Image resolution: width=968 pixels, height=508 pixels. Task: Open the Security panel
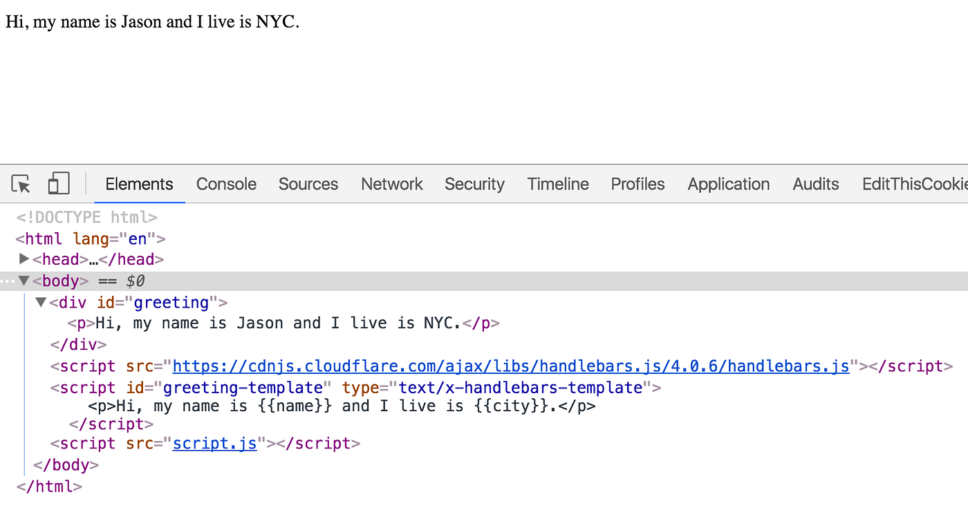pyautogui.click(x=474, y=184)
